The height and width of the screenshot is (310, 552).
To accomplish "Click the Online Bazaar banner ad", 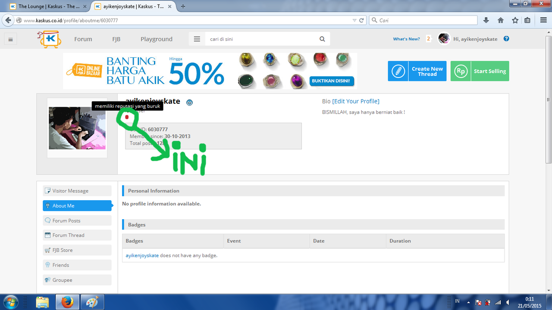I will 210,71.
